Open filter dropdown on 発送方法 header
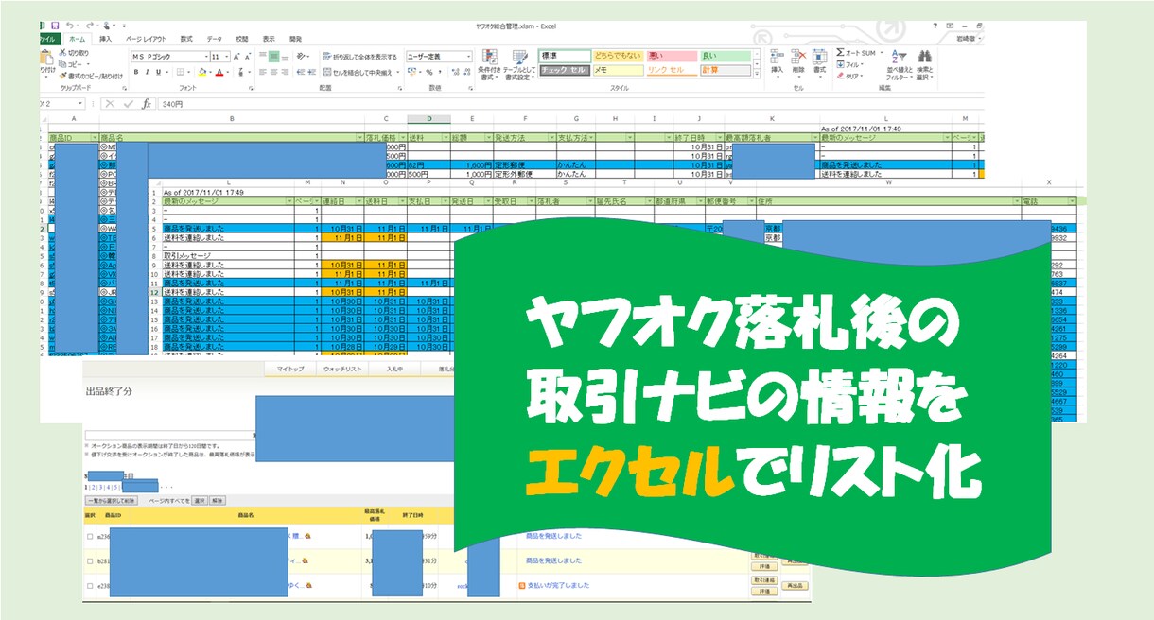Screen dimensions: 1154x620 (x=551, y=138)
